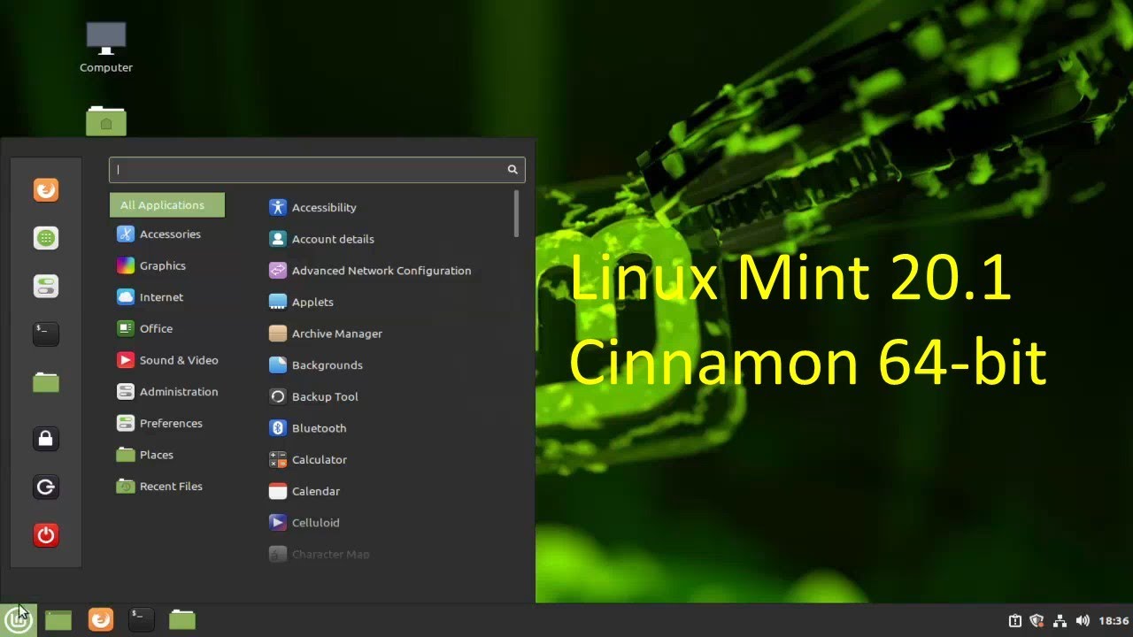
Task: Select the Office category
Action: pos(167,328)
